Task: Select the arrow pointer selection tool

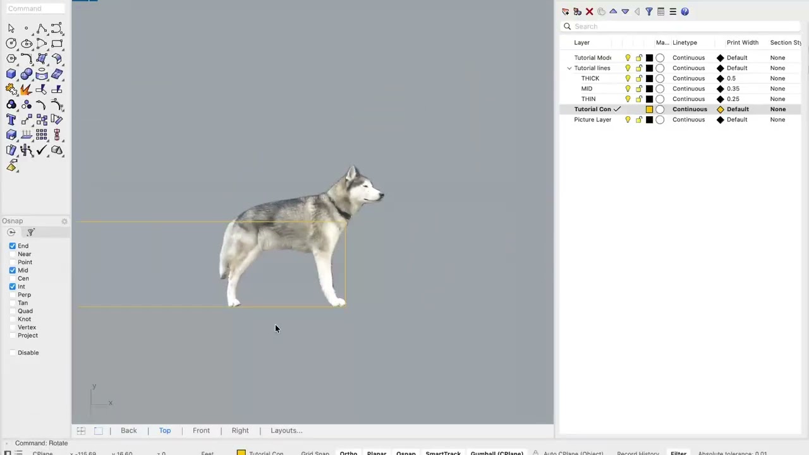Action: 11,28
